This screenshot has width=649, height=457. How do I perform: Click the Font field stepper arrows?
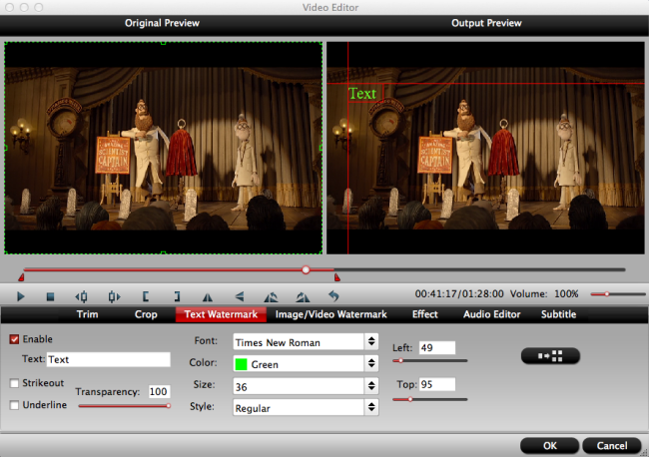(x=371, y=341)
